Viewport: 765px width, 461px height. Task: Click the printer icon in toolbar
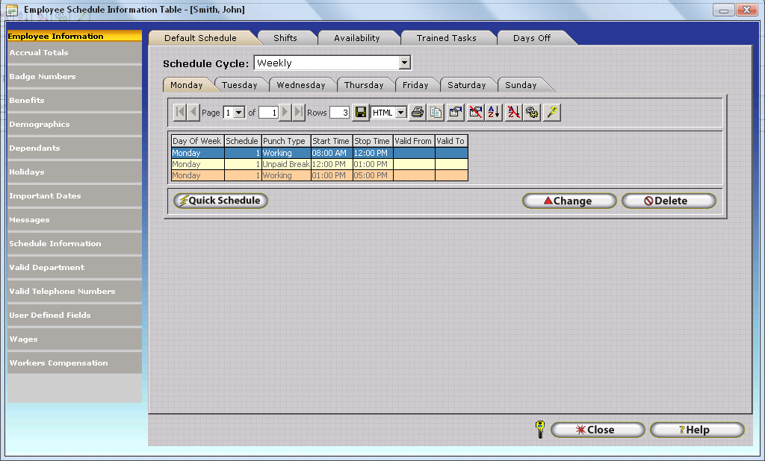tap(417, 113)
